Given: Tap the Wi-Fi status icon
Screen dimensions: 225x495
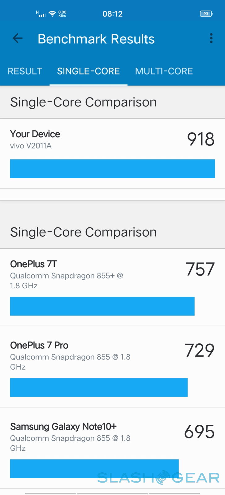Looking at the screenshot, I should pos(52,14).
